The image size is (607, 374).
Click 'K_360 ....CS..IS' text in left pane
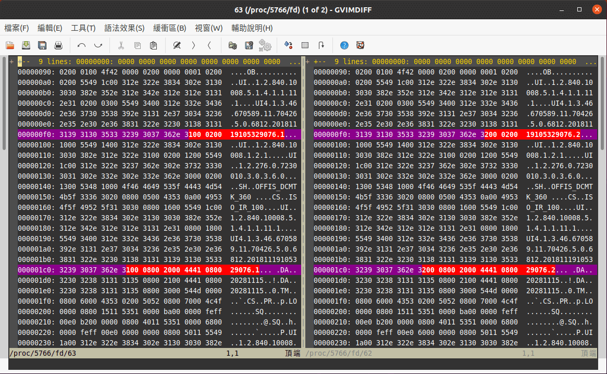264,197
